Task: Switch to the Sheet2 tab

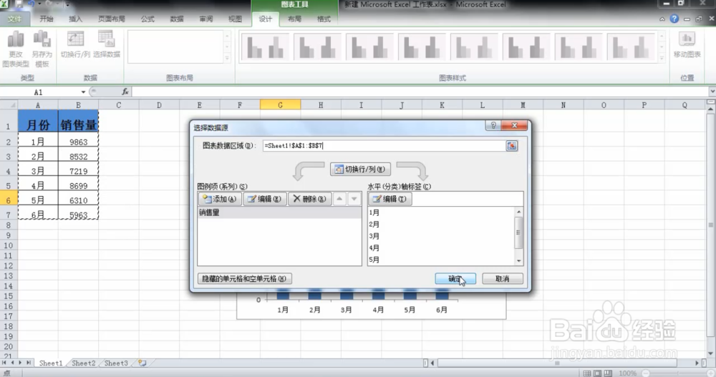Action: pos(84,363)
